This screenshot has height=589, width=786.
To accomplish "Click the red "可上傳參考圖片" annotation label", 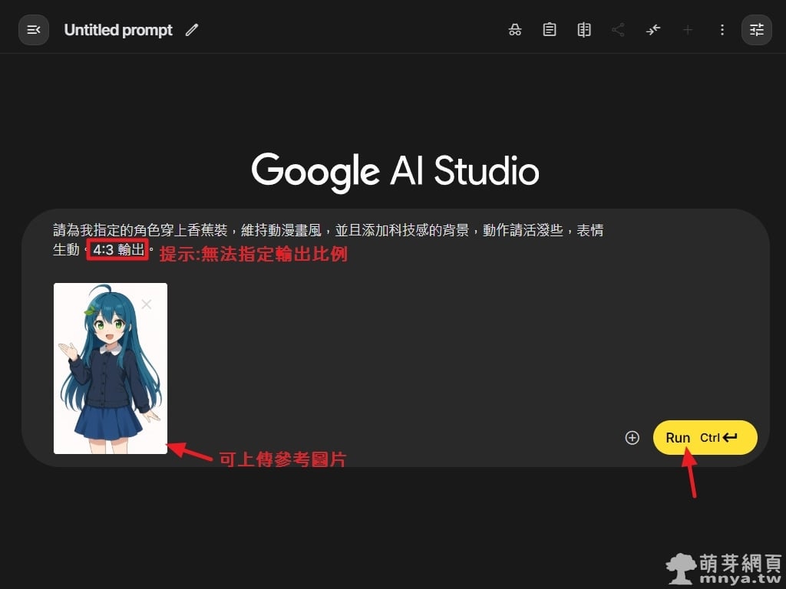I will coord(282,460).
